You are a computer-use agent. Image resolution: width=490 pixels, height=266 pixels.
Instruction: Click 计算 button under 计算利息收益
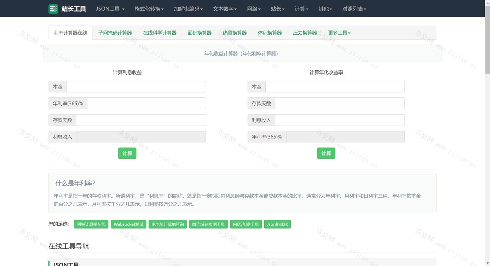(x=127, y=153)
